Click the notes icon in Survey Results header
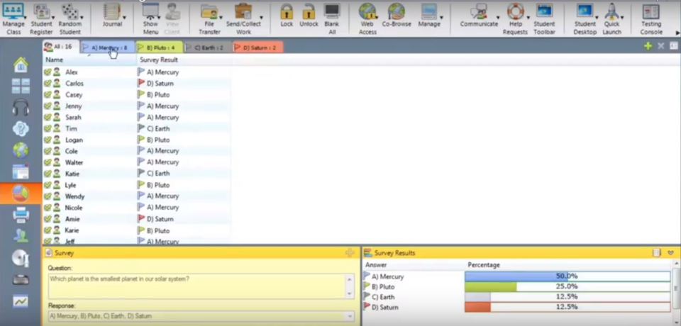 coord(657,252)
